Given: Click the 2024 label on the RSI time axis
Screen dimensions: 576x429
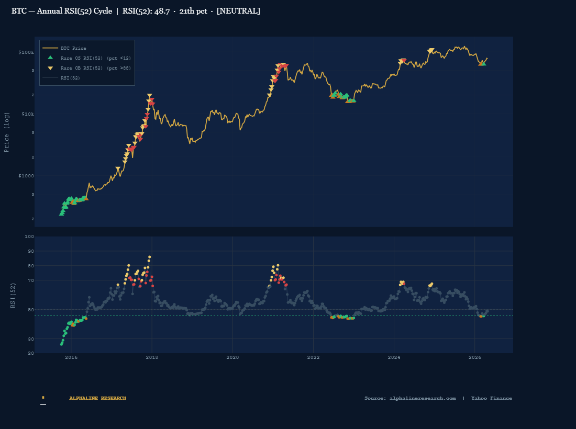Looking at the screenshot, I should pyautogui.click(x=394, y=358).
